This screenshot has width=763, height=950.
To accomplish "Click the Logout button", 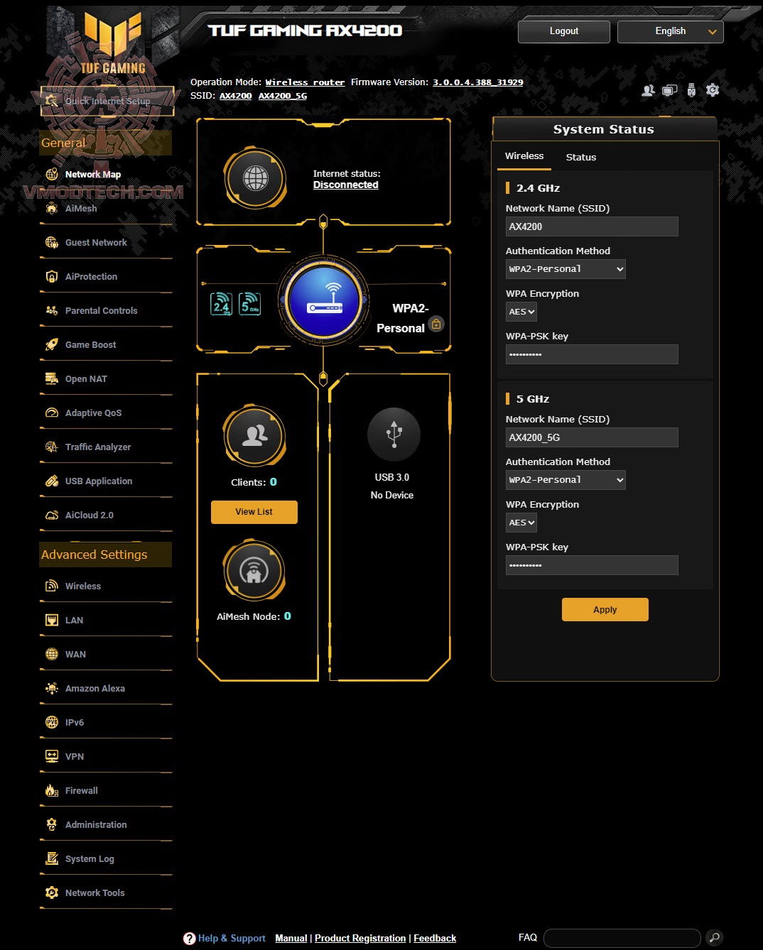I will (x=564, y=31).
